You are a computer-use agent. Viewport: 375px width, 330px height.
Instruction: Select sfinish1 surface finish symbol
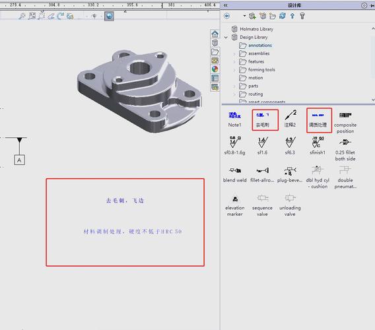[318, 146]
